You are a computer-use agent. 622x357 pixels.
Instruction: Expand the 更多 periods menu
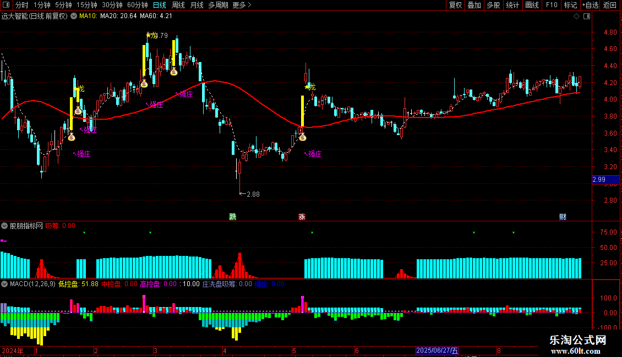242,5
